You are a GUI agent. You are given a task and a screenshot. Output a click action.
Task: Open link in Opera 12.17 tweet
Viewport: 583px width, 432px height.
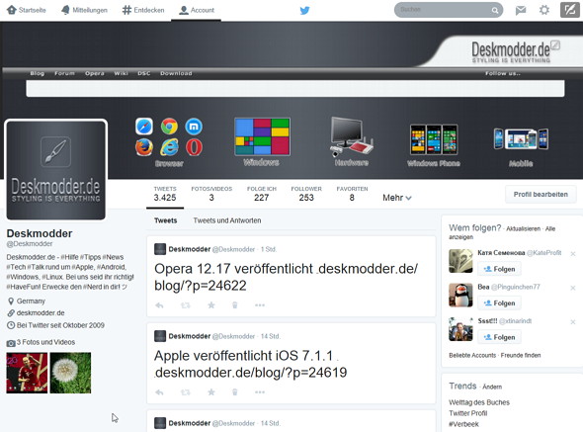(x=286, y=277)
